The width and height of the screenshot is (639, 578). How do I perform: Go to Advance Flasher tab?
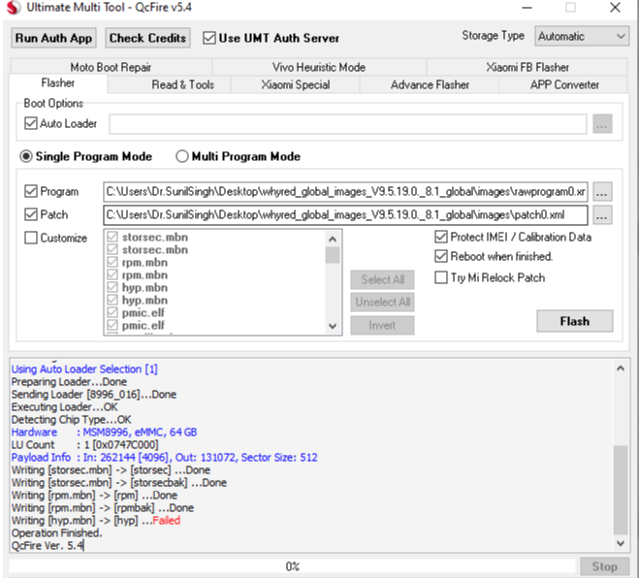coord(430,84)
